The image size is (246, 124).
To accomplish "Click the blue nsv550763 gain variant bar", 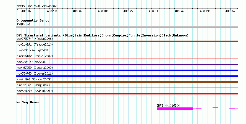I will (x=127, y=76).
